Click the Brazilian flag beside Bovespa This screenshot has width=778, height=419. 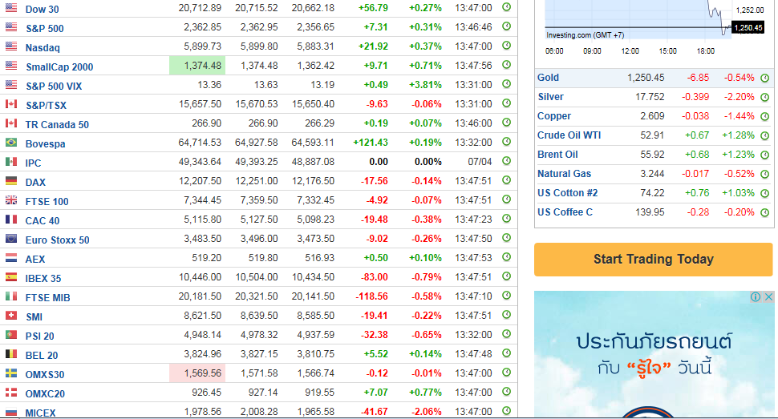(x=11, y=143)
